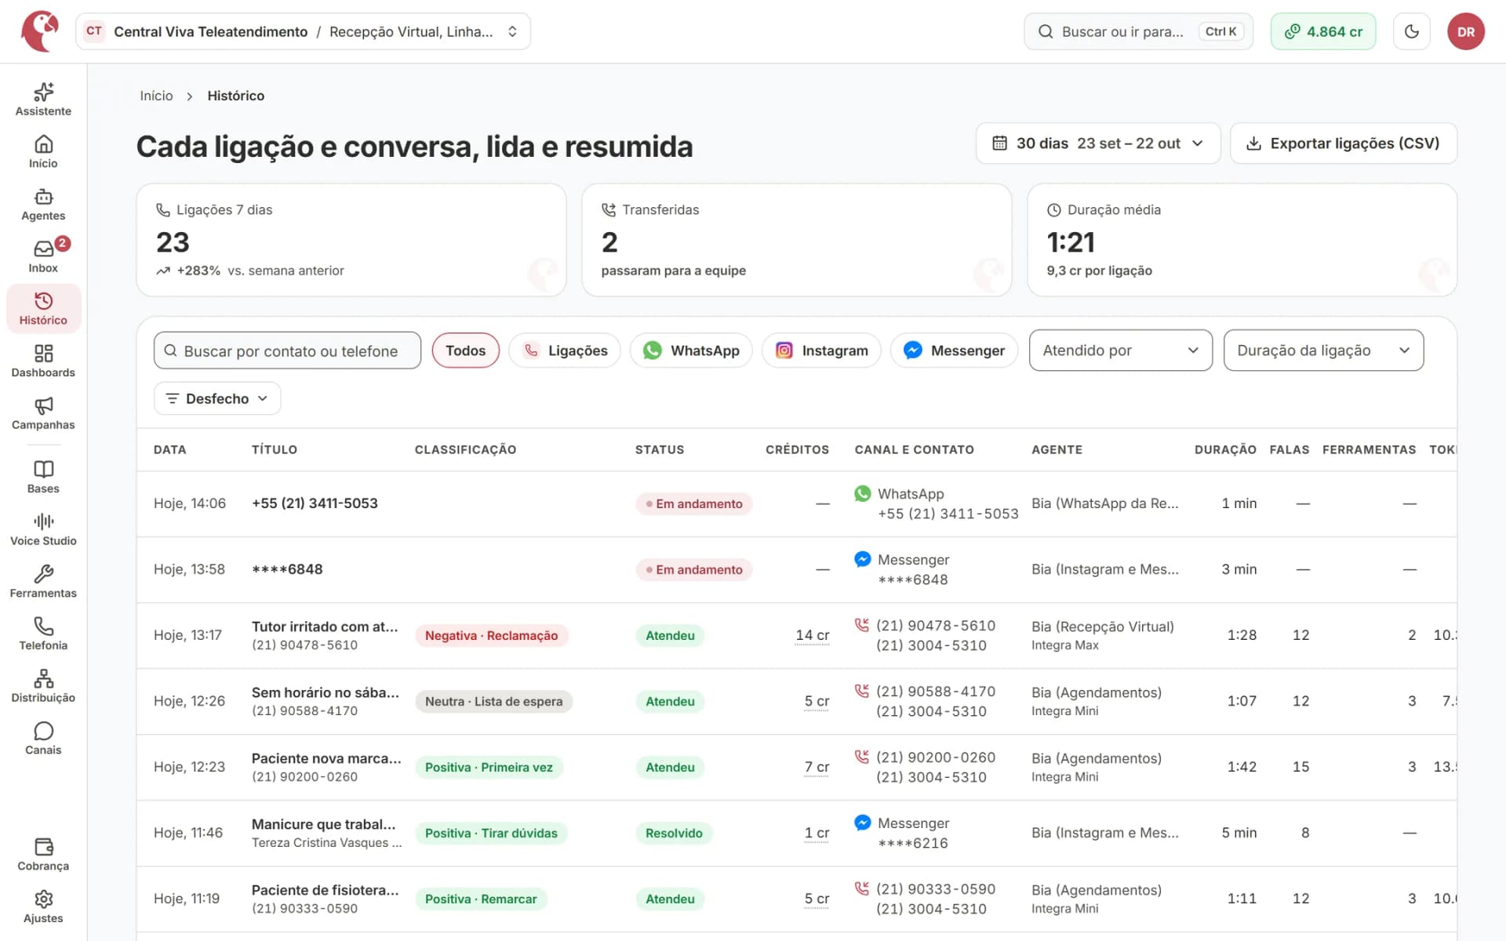Open the Tutor irritado com at... call row
The height and width of the screenshot is (941, 1506).
tap(796, 635)
